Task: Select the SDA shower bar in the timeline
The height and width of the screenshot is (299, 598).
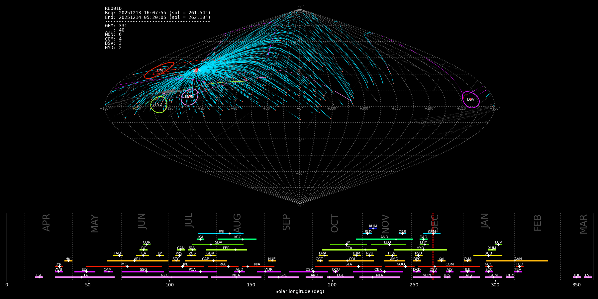Action: pos(218,245)
